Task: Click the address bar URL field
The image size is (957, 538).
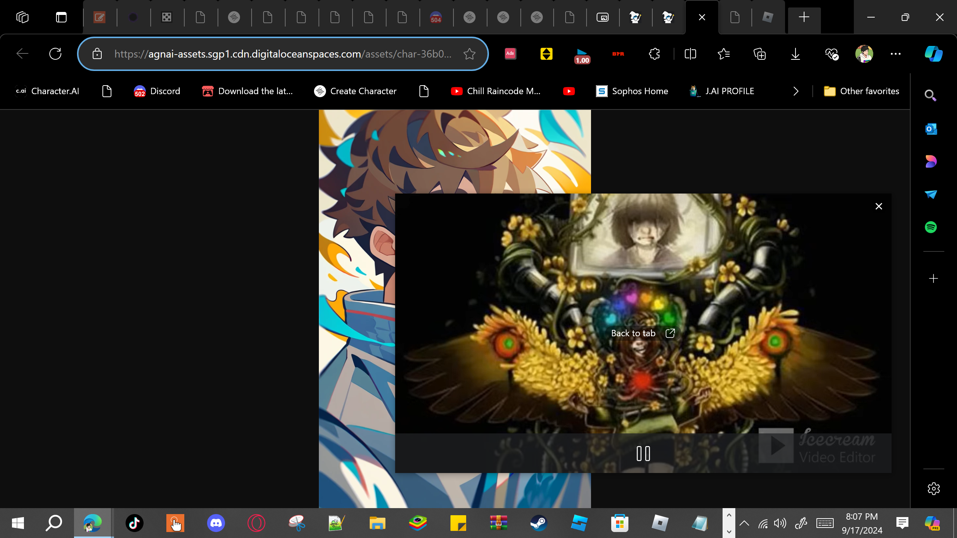Action: [x=283, y=54]
